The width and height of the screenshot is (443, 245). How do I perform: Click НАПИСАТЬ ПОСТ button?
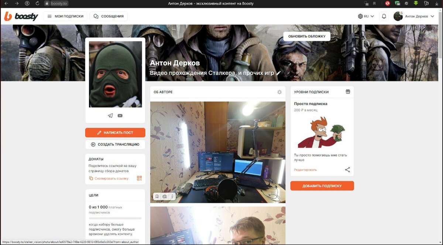[x=115, y=132]
